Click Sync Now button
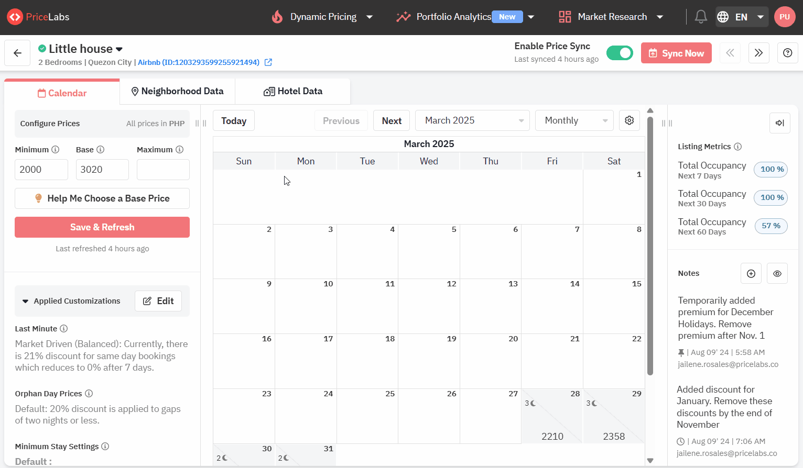803x468 pixels. click(676, 53)
